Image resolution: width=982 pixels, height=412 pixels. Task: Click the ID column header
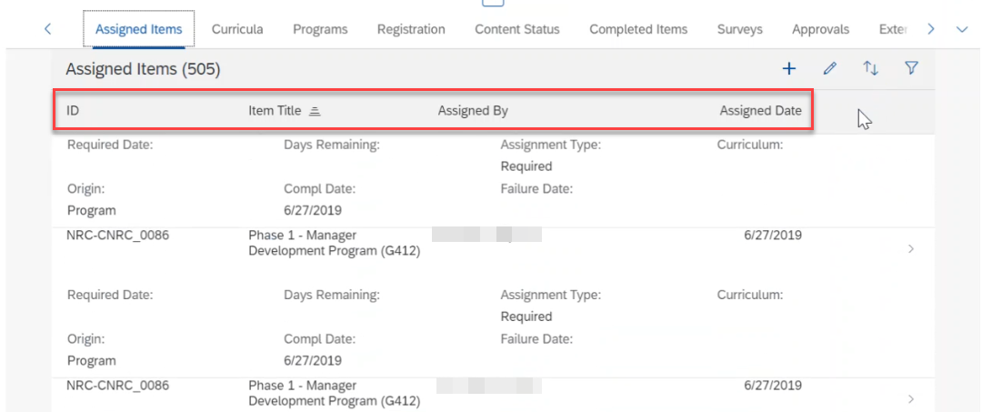click(x=73, y=111)
